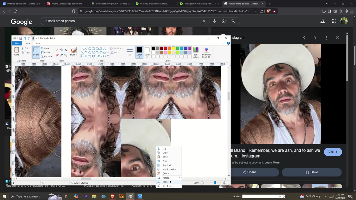Click Copy in the Clipboard group
Screen dimensions: 356x200
pyautogui.click(x=25, y=52)
